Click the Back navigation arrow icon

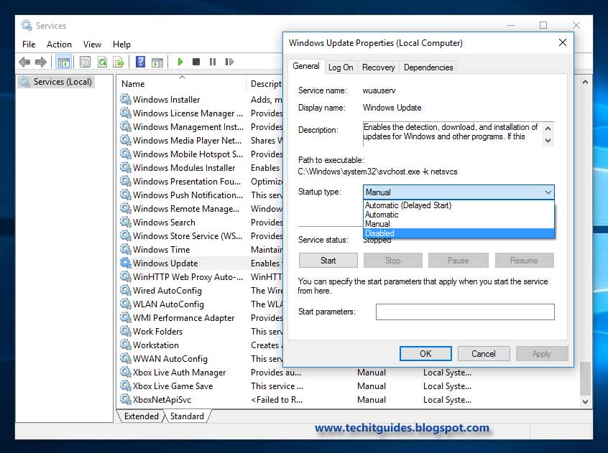pos(24,62)
